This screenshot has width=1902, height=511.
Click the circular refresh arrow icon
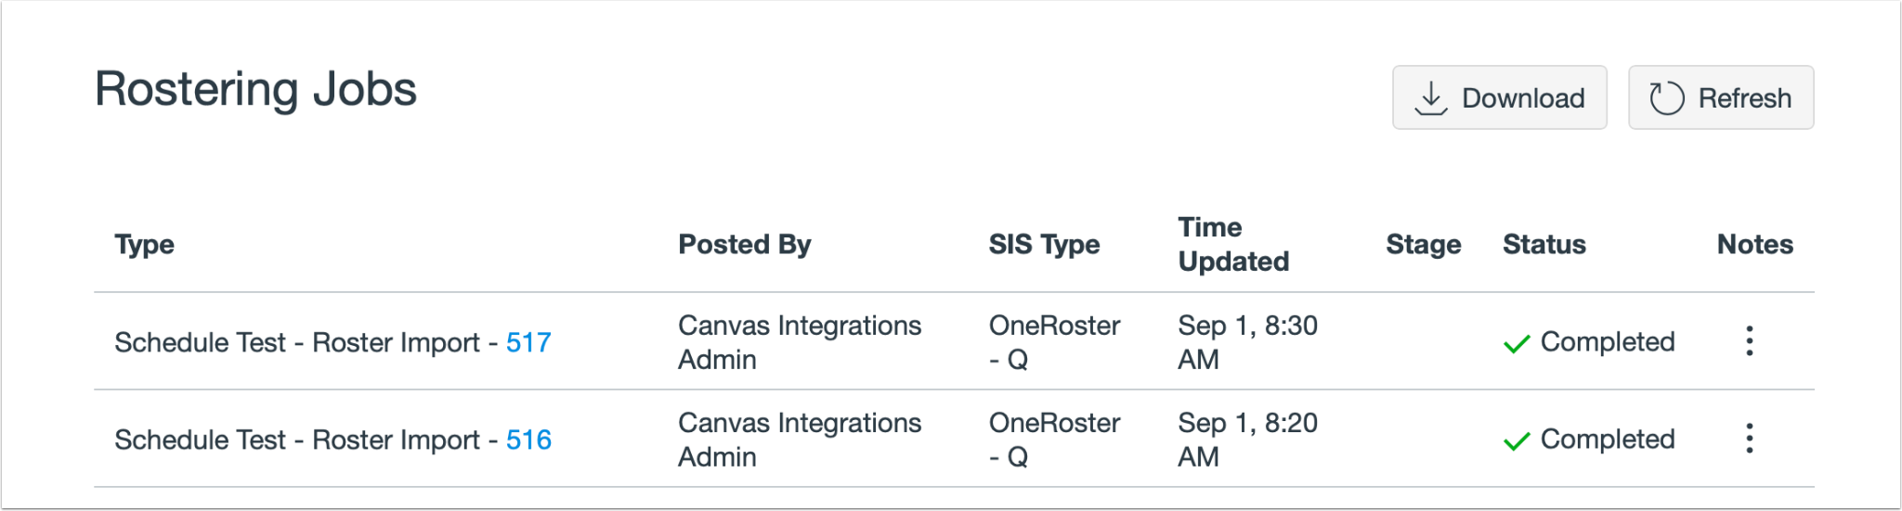coord(1666,98)
